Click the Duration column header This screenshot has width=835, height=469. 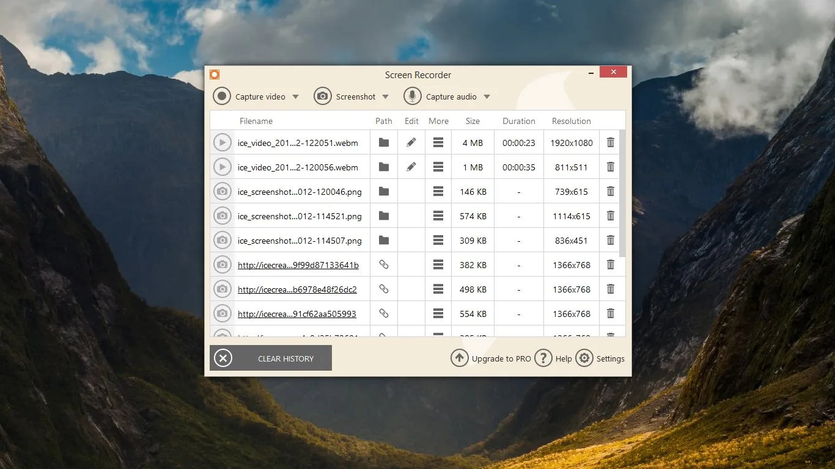519,121
